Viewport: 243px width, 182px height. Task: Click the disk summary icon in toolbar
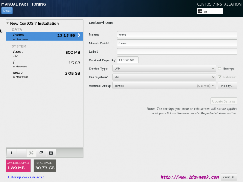(x=51, y=153)
